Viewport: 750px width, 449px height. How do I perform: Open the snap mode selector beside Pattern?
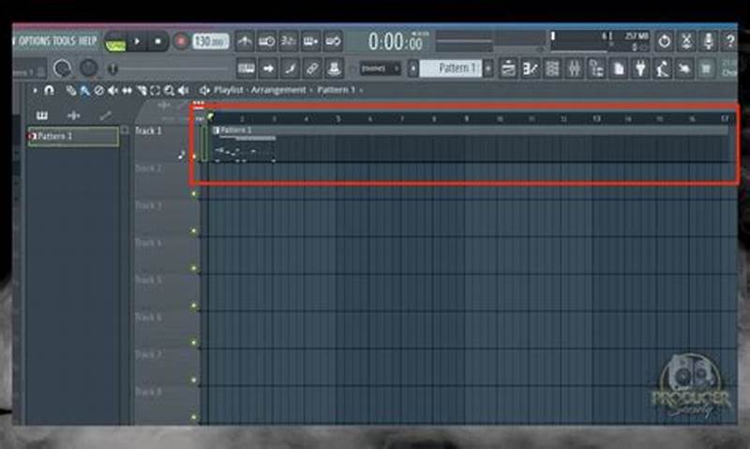click(x=381, y=68)
